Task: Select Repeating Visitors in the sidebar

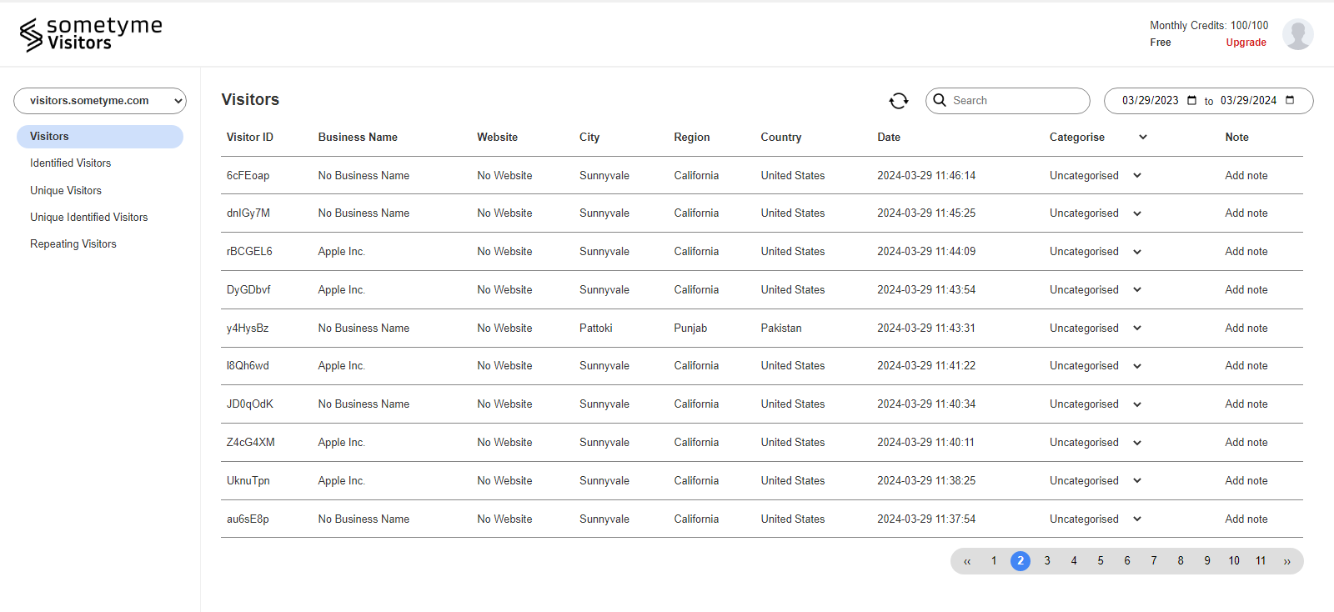Action: (x=73, y=244)
